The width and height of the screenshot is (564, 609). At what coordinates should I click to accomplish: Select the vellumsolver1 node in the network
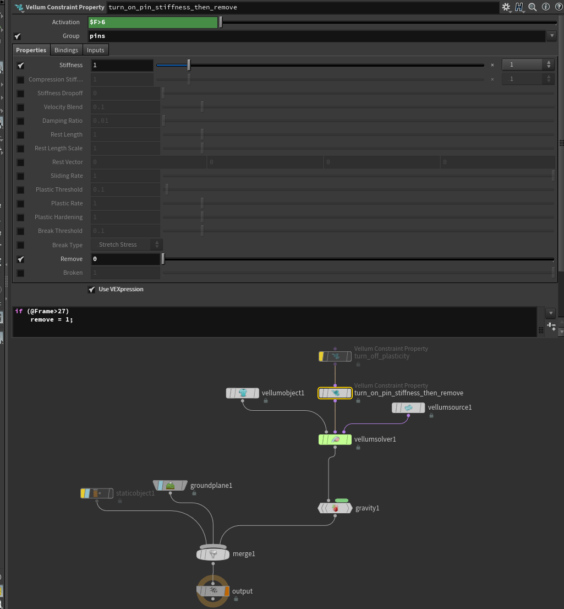[335, 439]
